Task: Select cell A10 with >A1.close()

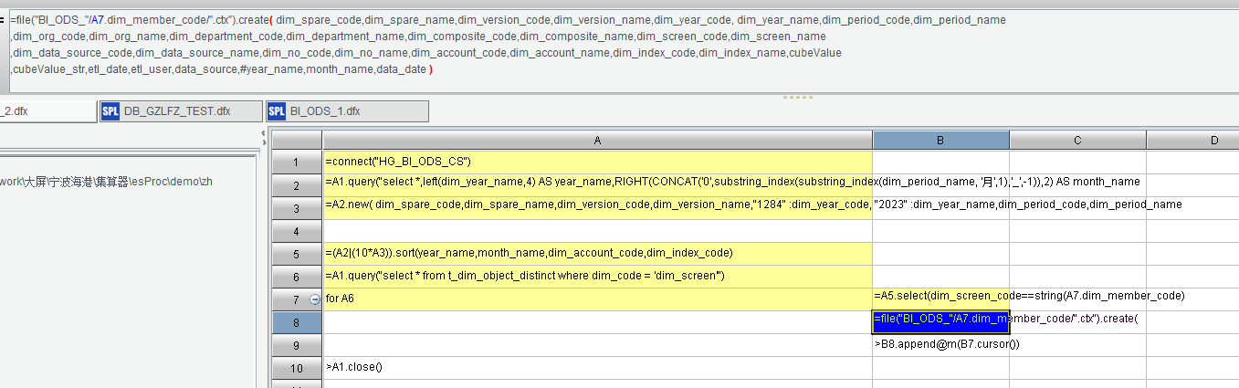Action: (597, 367)
